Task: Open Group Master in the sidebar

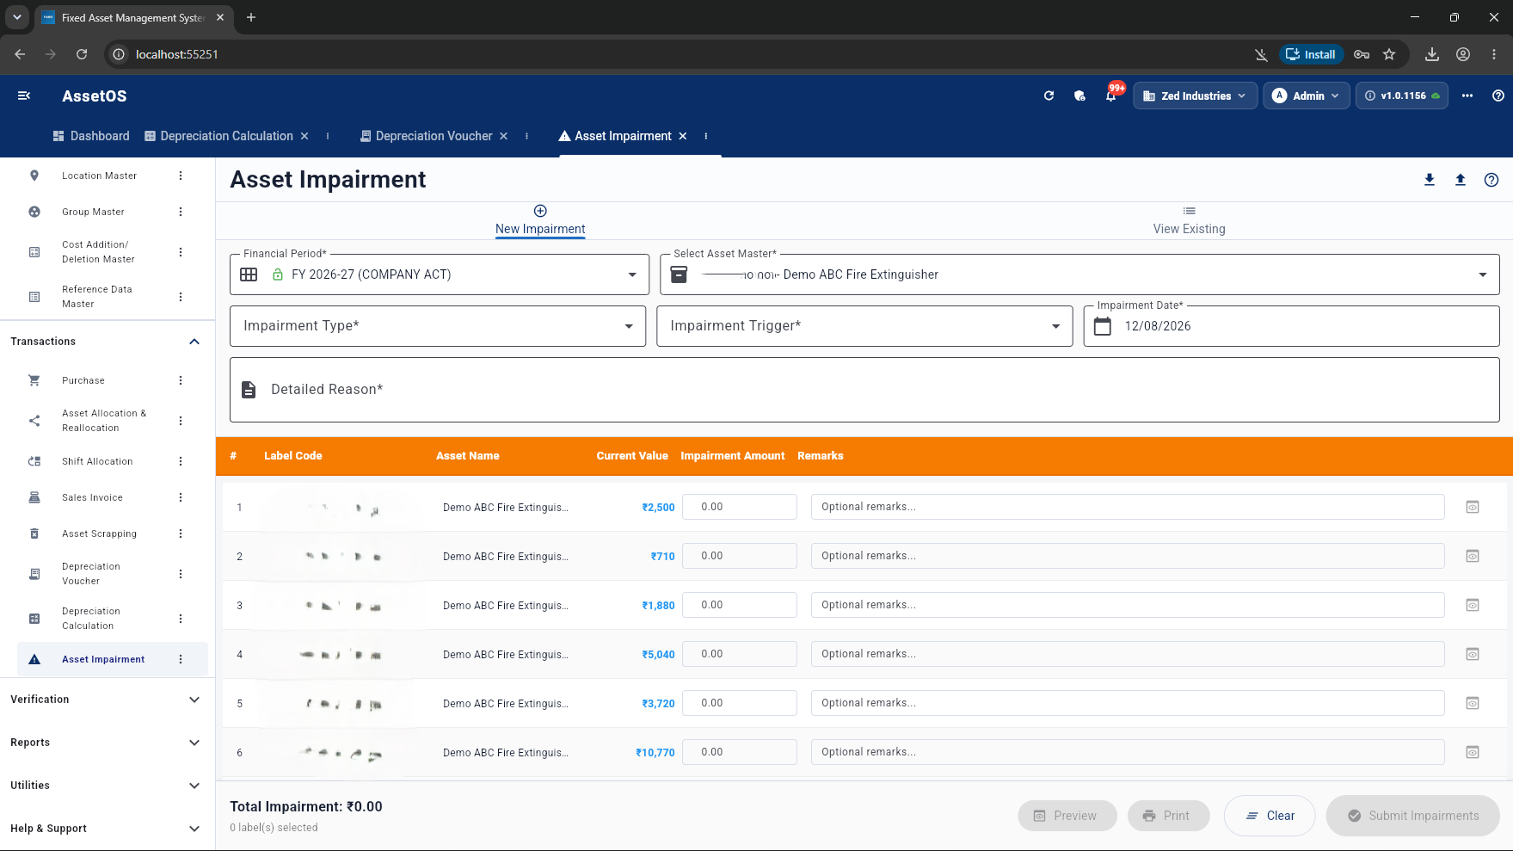Action: [x=93, y=212]
